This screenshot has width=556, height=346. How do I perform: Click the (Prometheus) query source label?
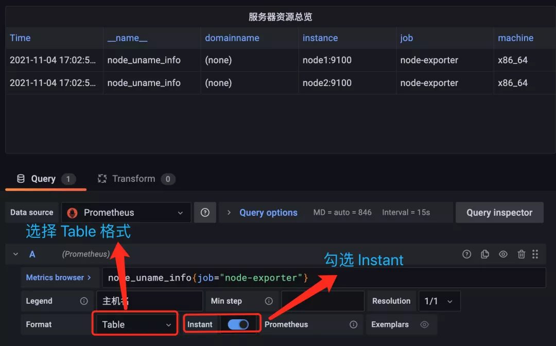86,254
